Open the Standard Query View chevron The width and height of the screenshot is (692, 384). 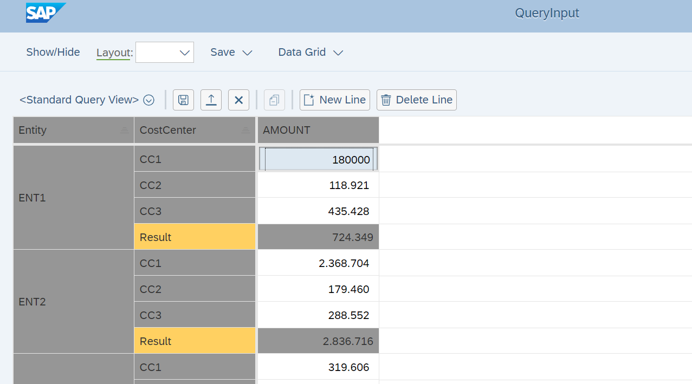148,100
